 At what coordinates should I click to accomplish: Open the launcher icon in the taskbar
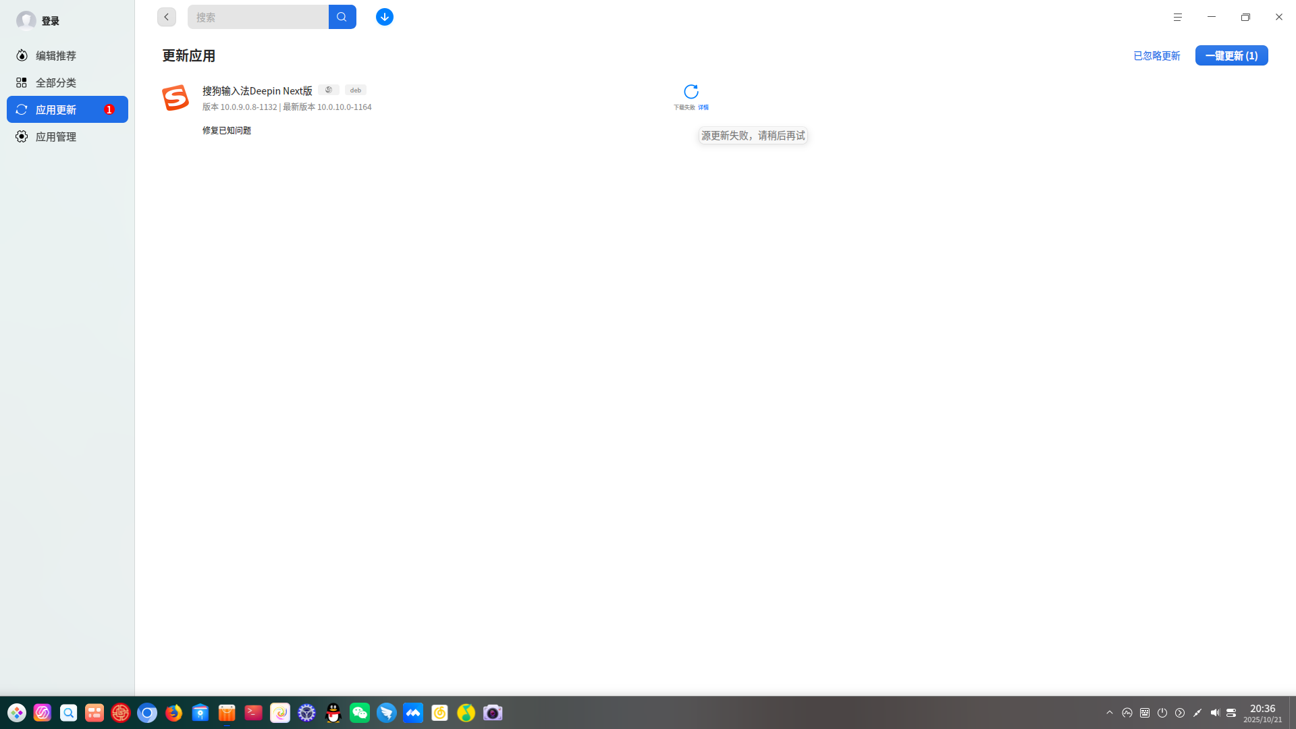pyautogui.click(x=17, y=713)
